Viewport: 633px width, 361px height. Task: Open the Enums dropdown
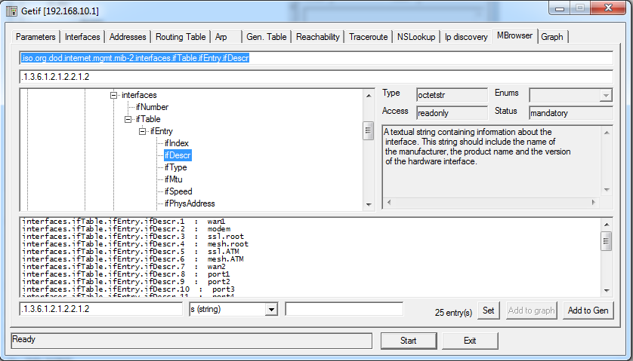605,96
